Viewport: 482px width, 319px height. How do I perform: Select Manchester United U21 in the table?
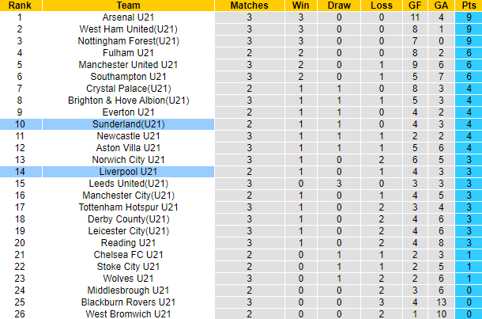(x=129, y=64)
